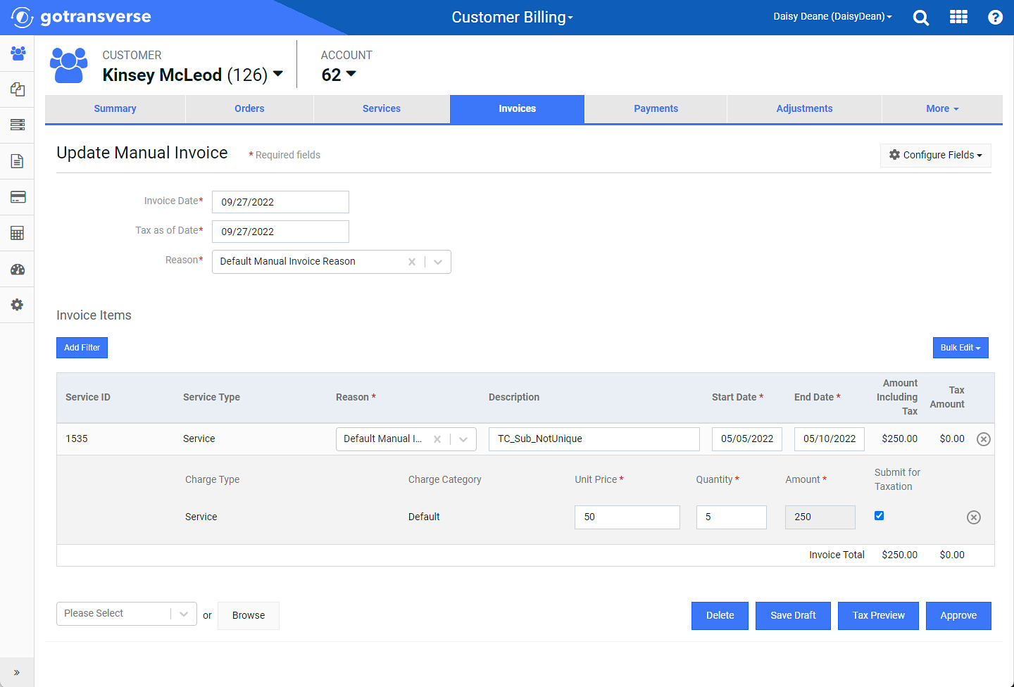Click the gotransverse logo

[81, 17]
